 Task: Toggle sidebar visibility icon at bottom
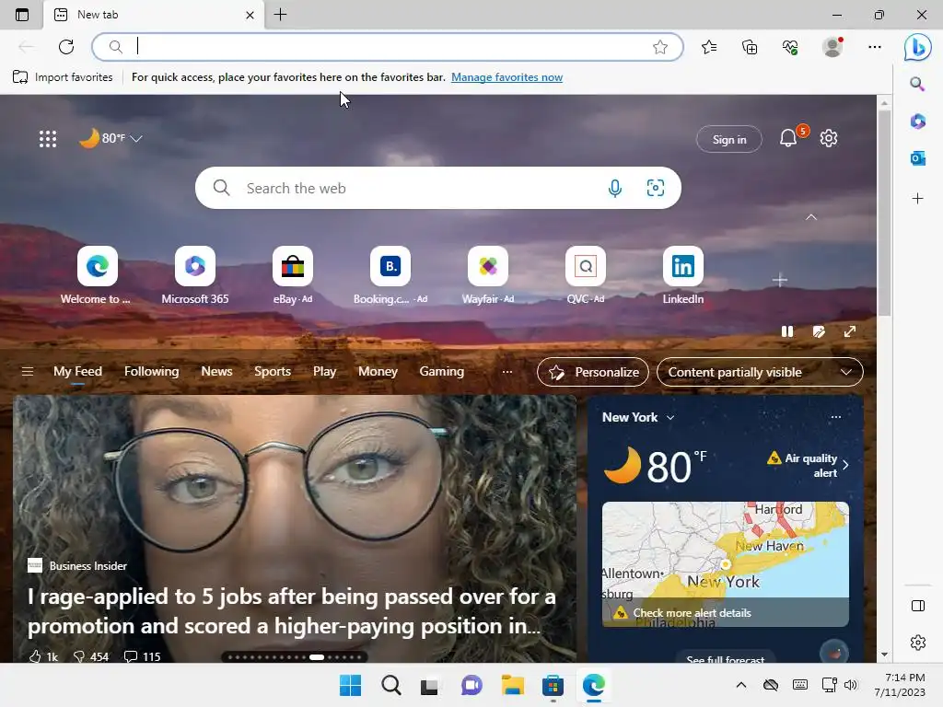[x=918, y=606]
